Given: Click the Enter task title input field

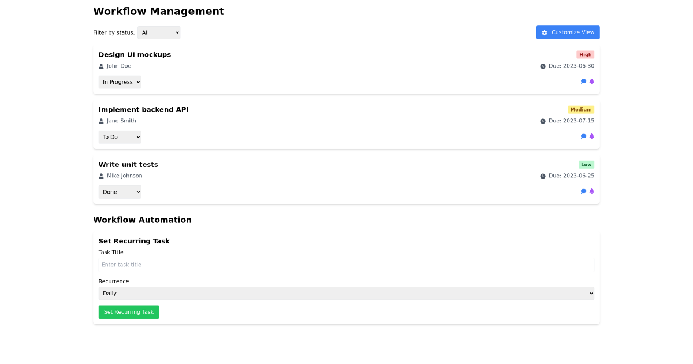Looking at the screenshot, I should [x=346, y=264].
